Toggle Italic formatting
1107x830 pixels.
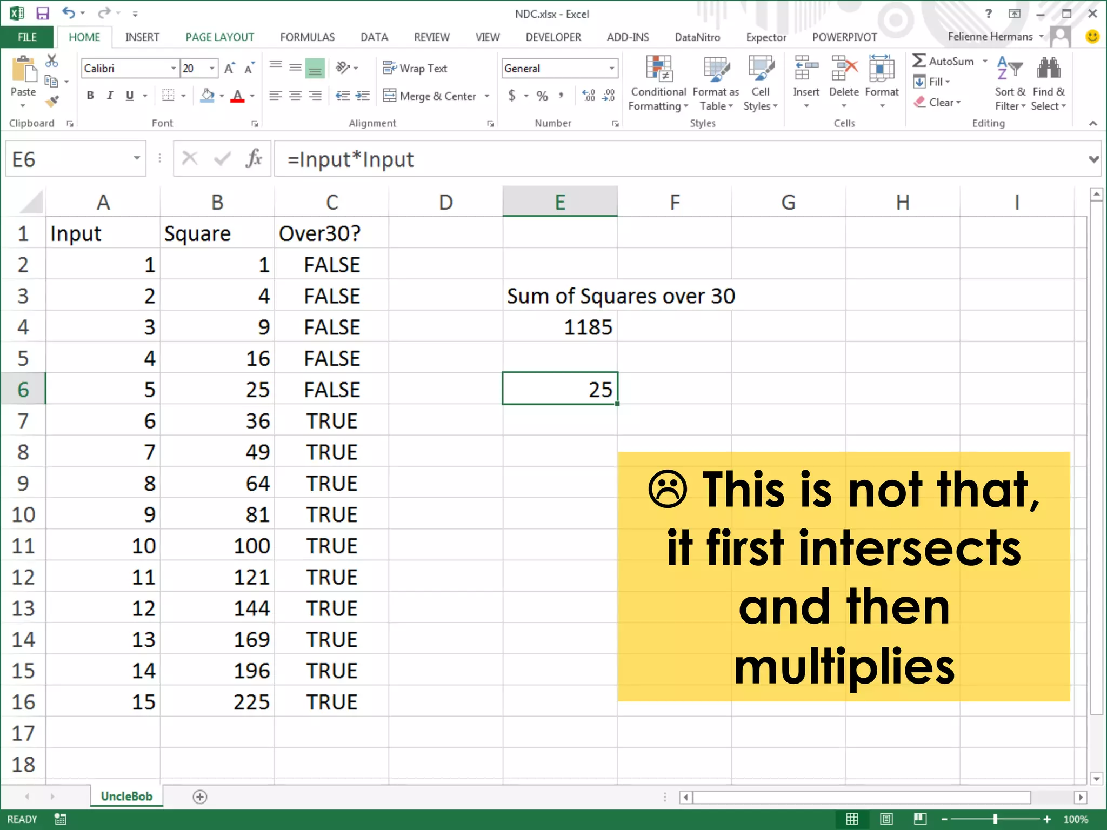click(110, 96)
